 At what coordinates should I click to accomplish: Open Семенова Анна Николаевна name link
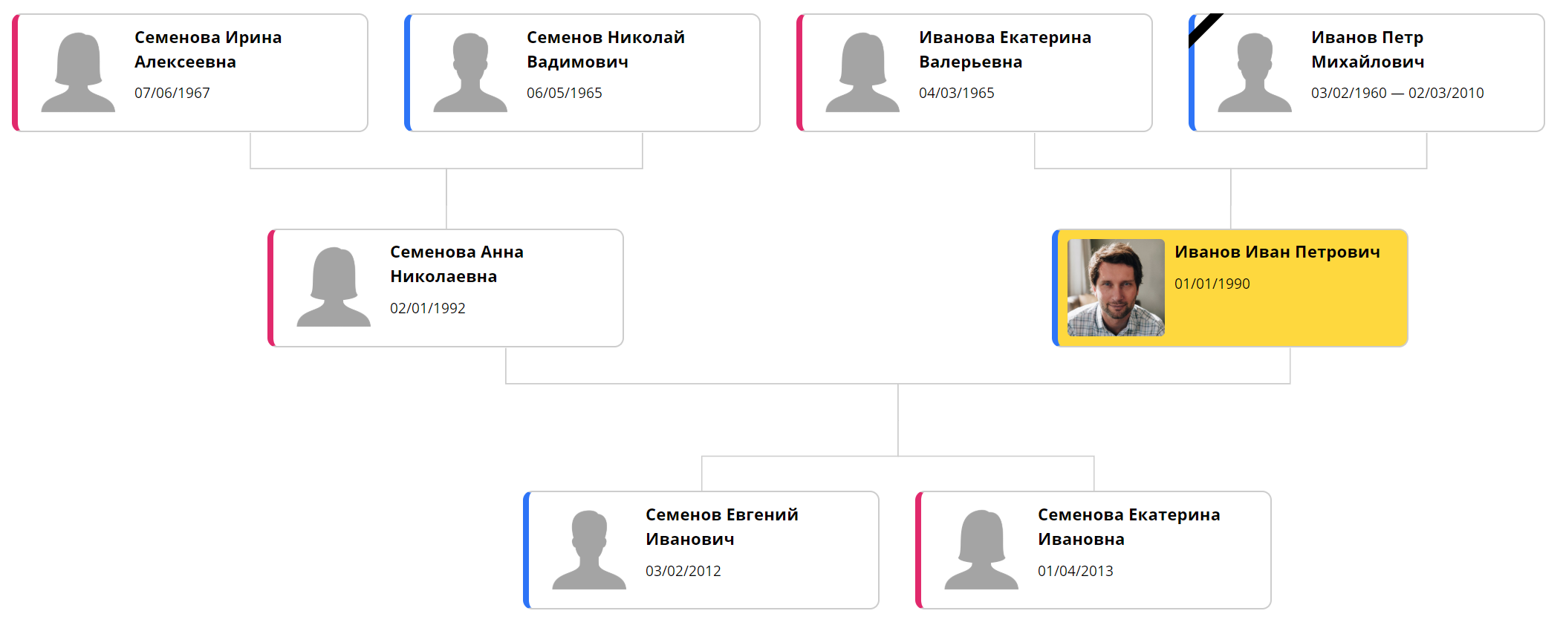[x=456, y=264]
